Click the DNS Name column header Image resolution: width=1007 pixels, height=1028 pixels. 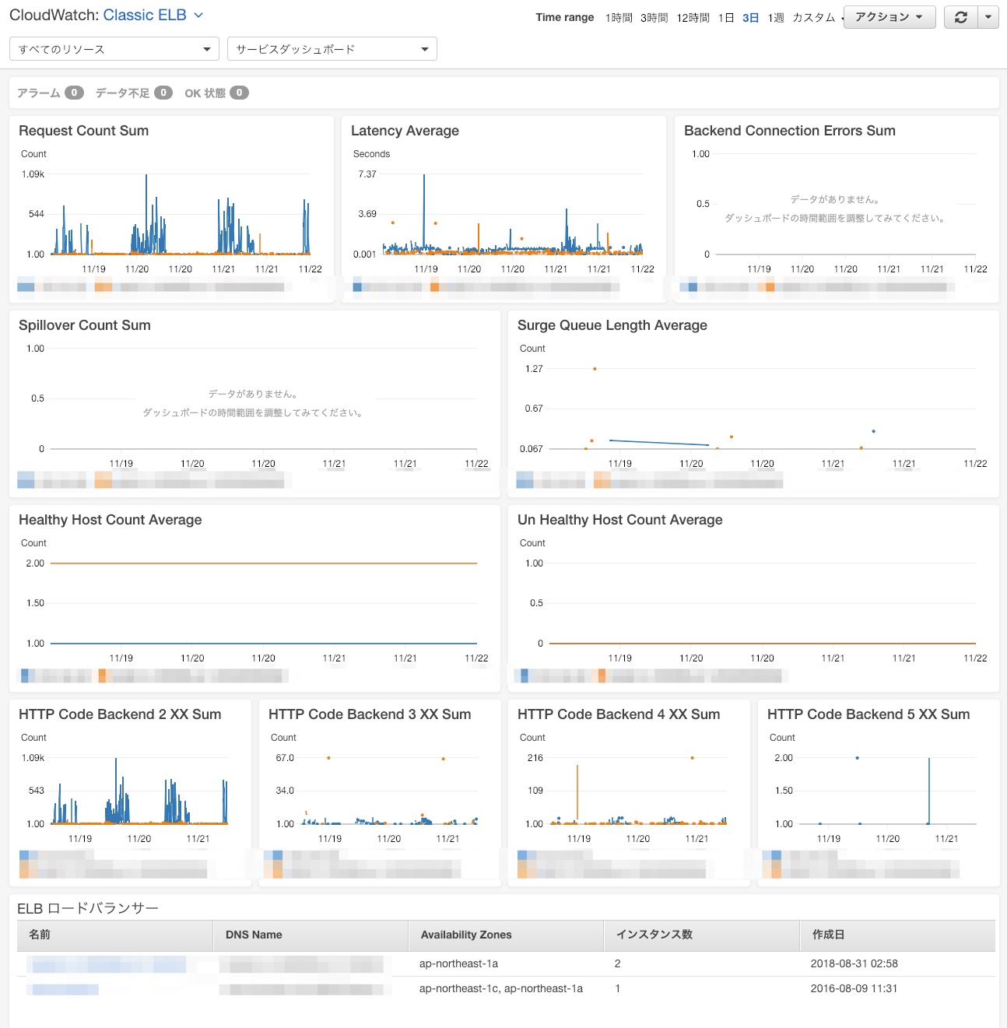coord(254,935)
